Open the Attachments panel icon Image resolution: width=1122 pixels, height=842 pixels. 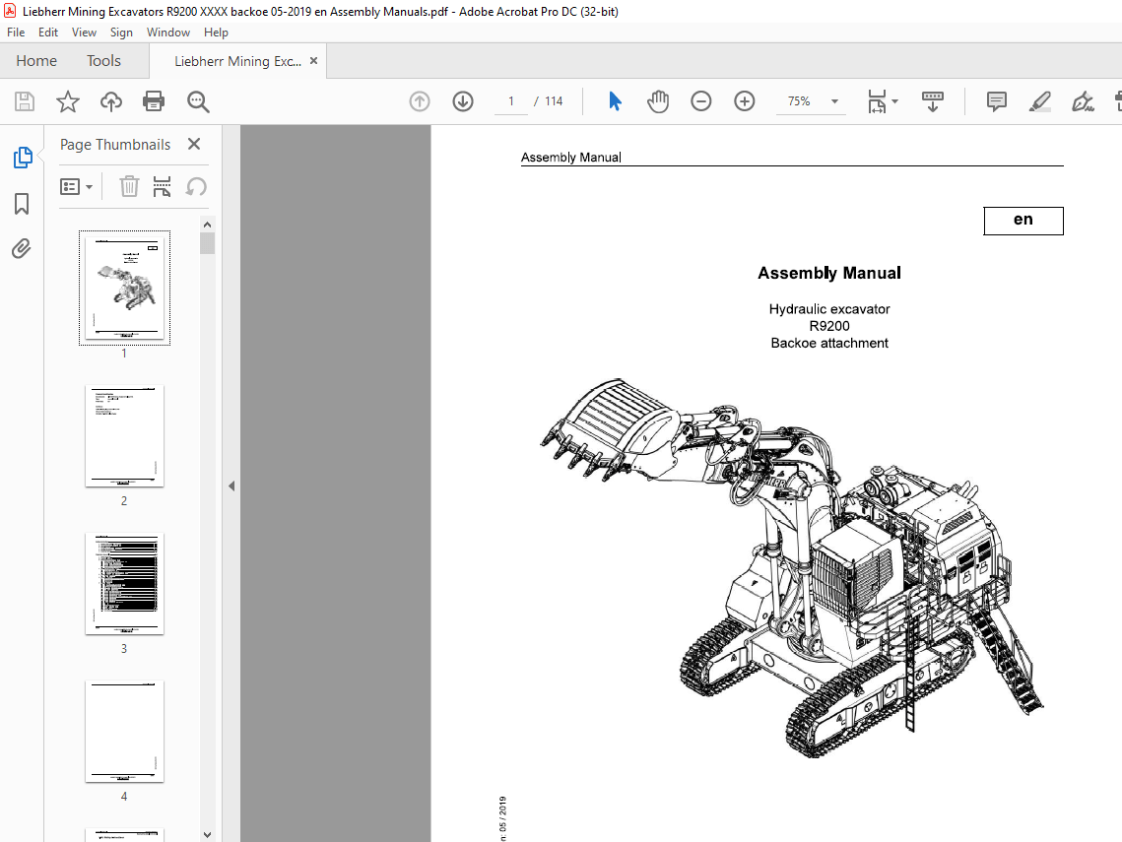[x=22, y=248]
